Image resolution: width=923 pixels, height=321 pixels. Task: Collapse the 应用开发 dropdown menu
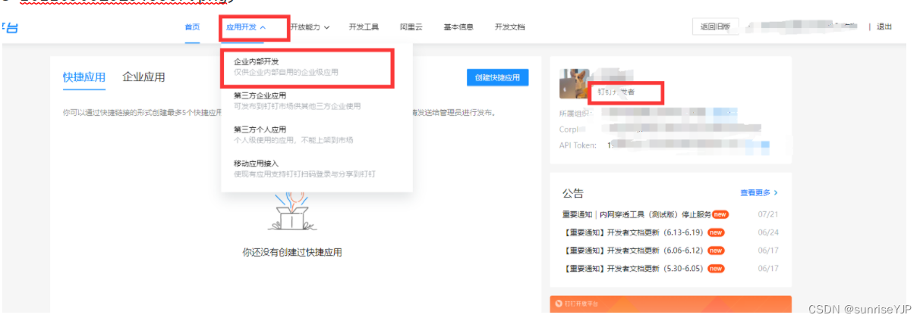pos(246,27)
